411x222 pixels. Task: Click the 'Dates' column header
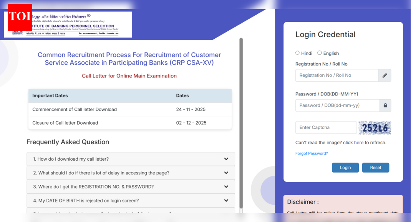[182, 95]
